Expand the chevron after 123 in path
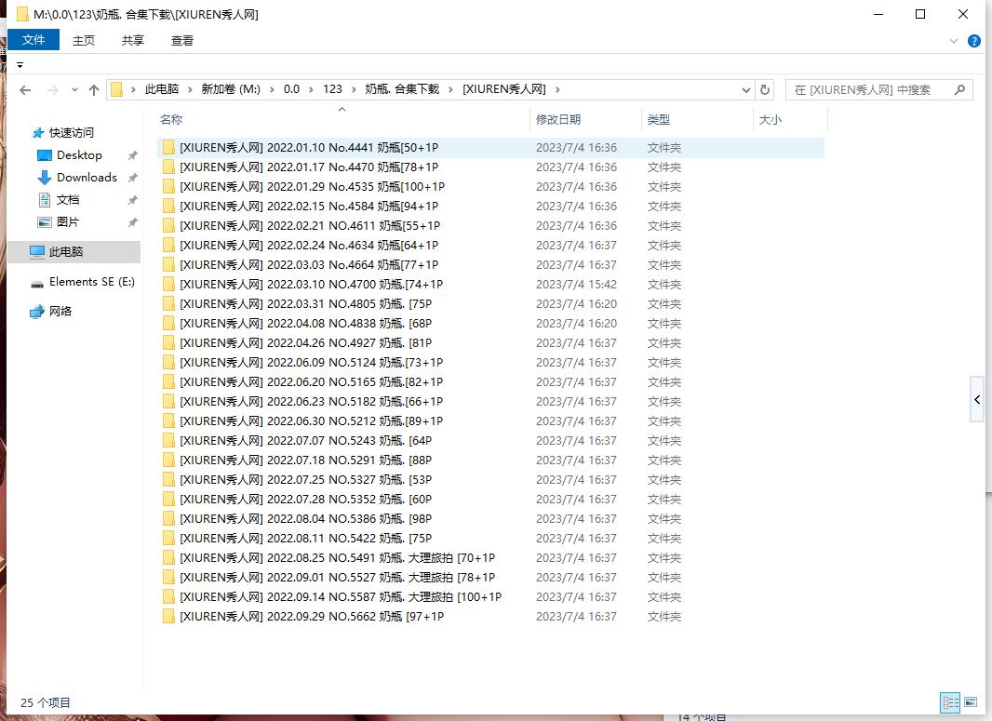Screen dimensions: 992x721 coord(354,90)
